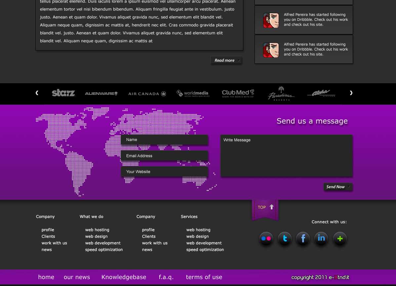Select the Write Message text area

pos(286,156)
